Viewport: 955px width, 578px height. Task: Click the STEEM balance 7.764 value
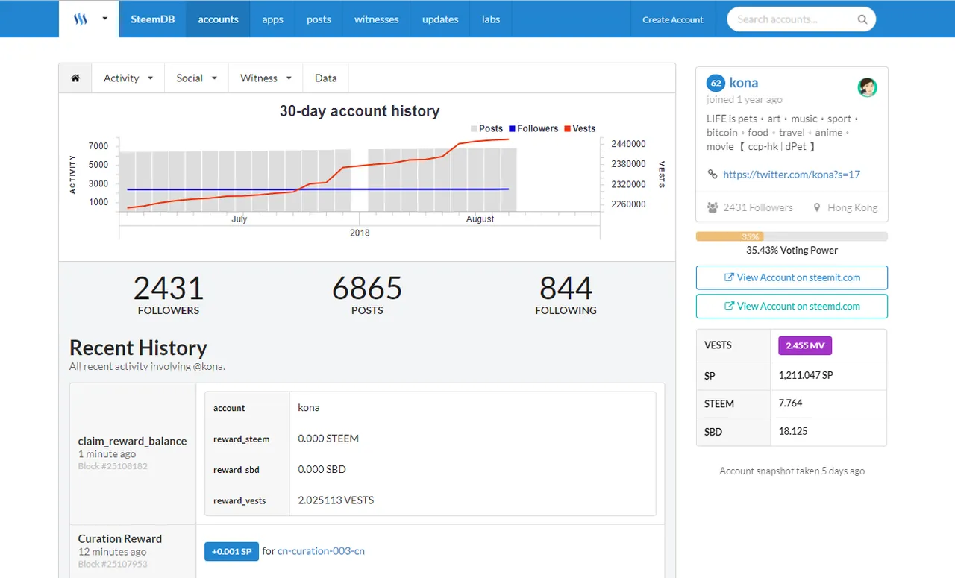790,403
